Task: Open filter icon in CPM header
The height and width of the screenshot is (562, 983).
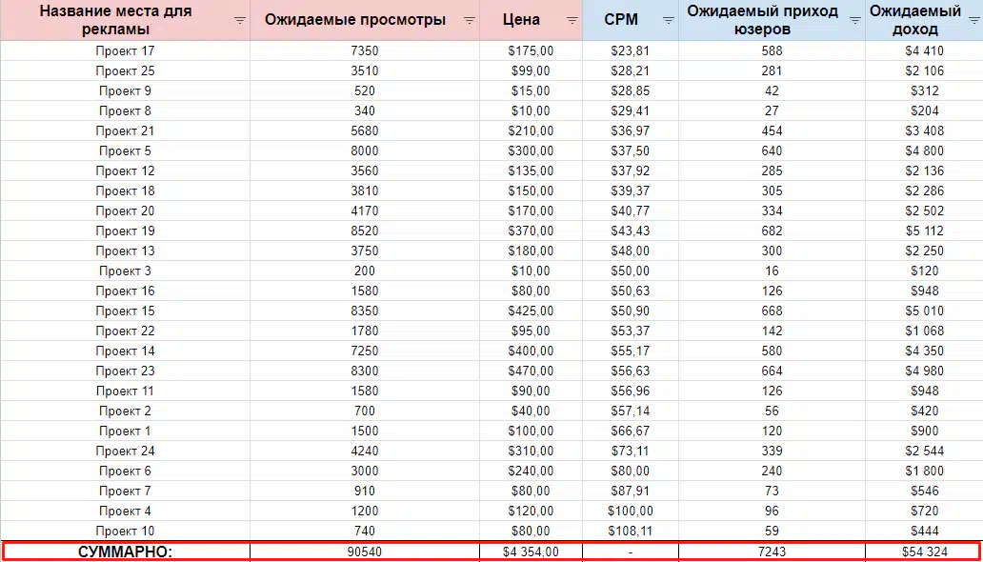Action: (669, 21)
